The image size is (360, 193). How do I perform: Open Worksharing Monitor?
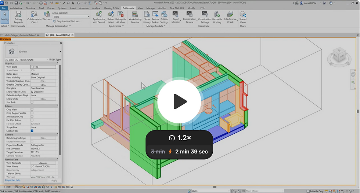[135, 18]
